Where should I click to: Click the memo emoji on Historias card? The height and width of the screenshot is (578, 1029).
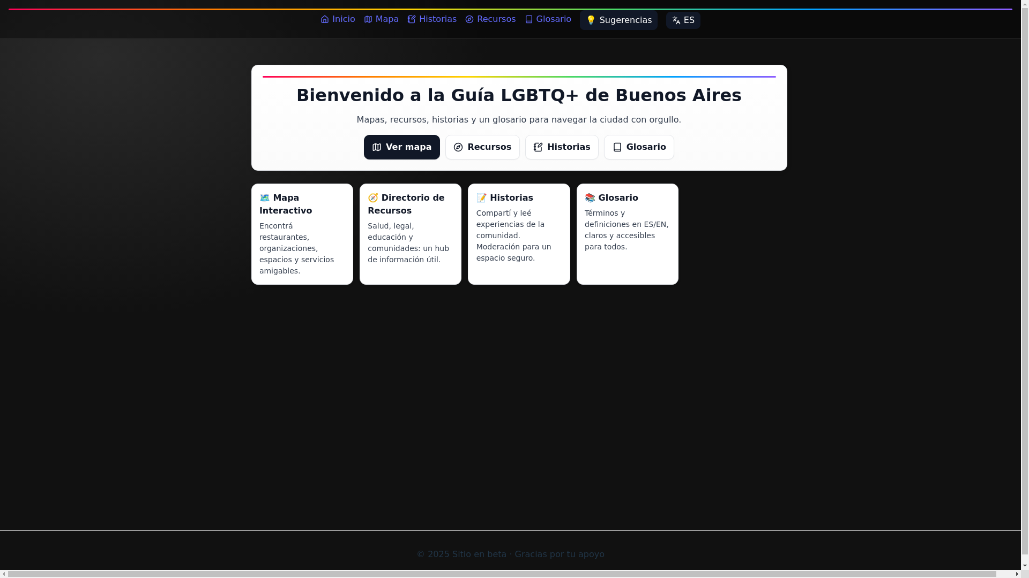tap(482, 198)
